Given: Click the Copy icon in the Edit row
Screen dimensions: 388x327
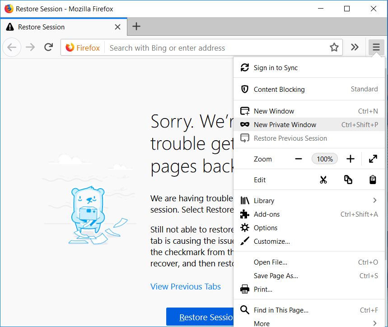Looking at the screenshot, I should pos(348,180).
